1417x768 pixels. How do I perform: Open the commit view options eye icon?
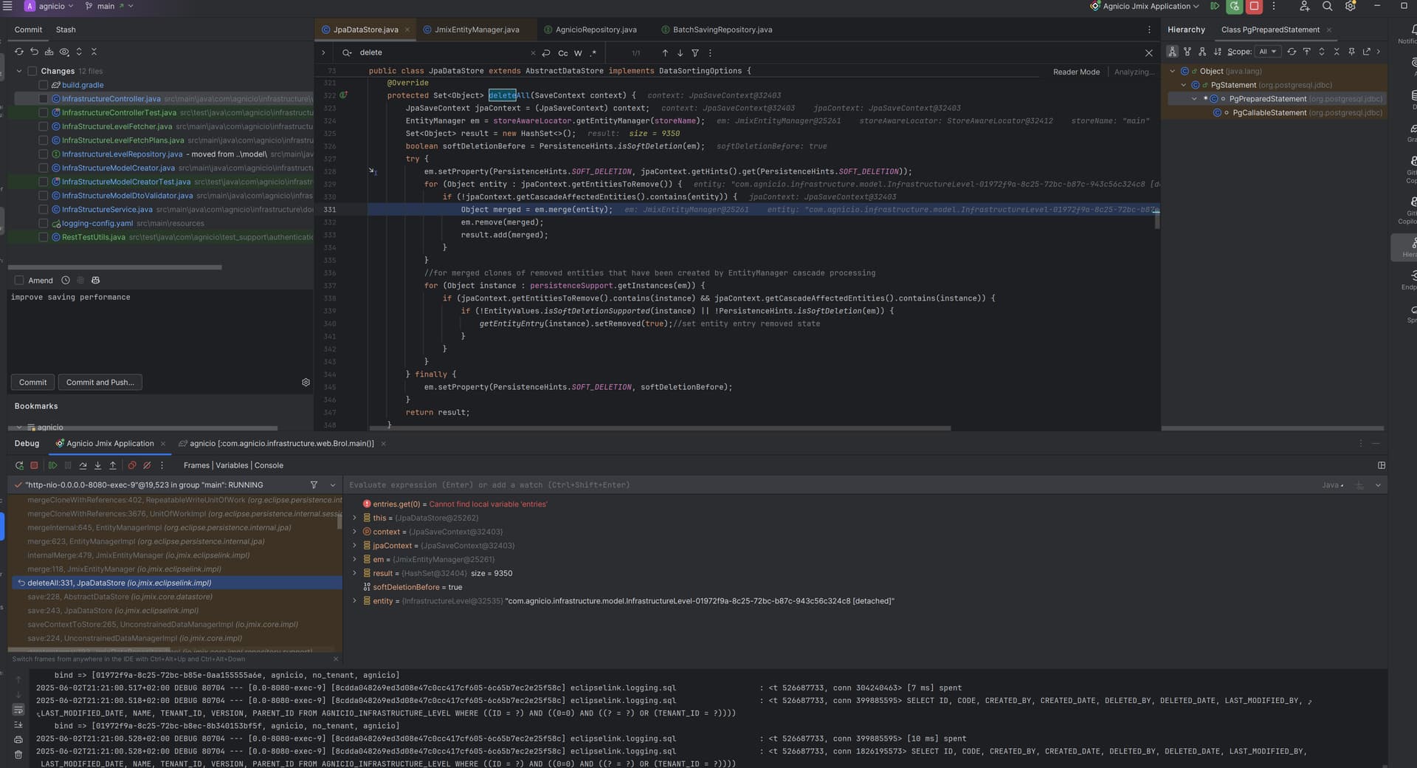[64, 52]
